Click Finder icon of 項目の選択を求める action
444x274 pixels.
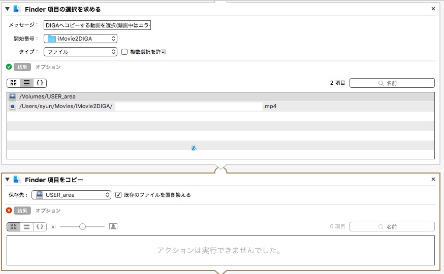tap(17, 9)
